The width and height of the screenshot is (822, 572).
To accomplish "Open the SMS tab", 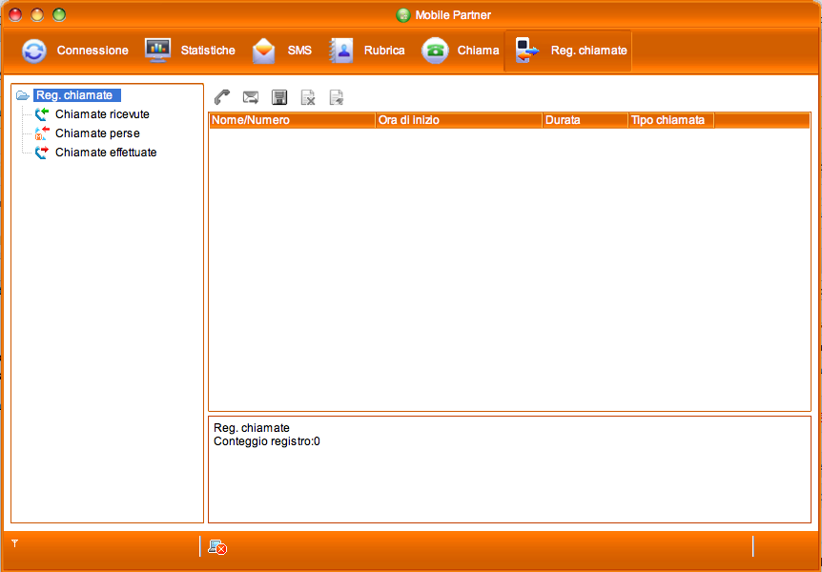I will click(x=282, y=51).
